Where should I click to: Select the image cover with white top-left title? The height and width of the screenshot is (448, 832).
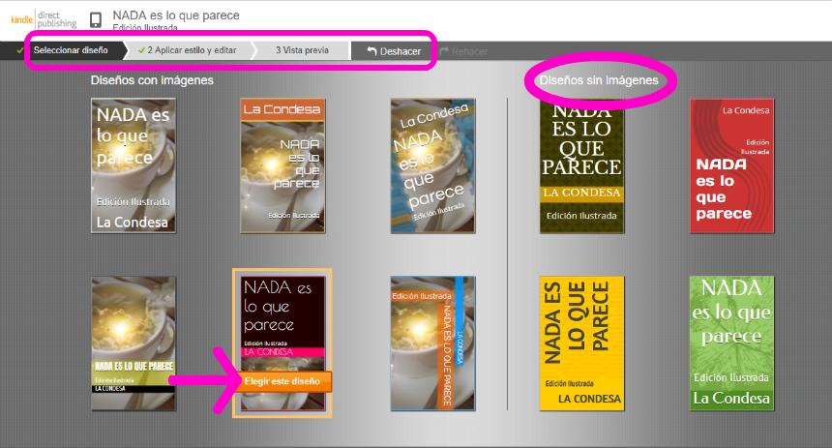[134, 165]
